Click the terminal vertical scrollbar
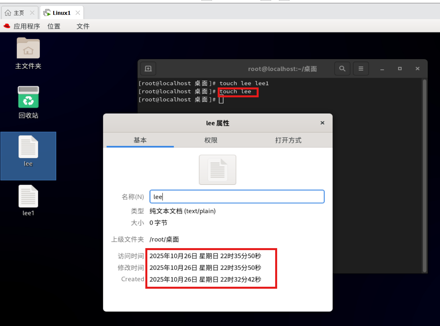 coord(425,176)
